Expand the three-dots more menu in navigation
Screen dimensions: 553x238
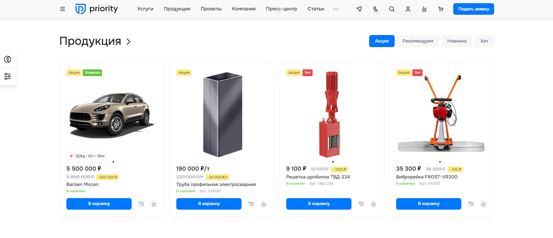pos(336,9)
